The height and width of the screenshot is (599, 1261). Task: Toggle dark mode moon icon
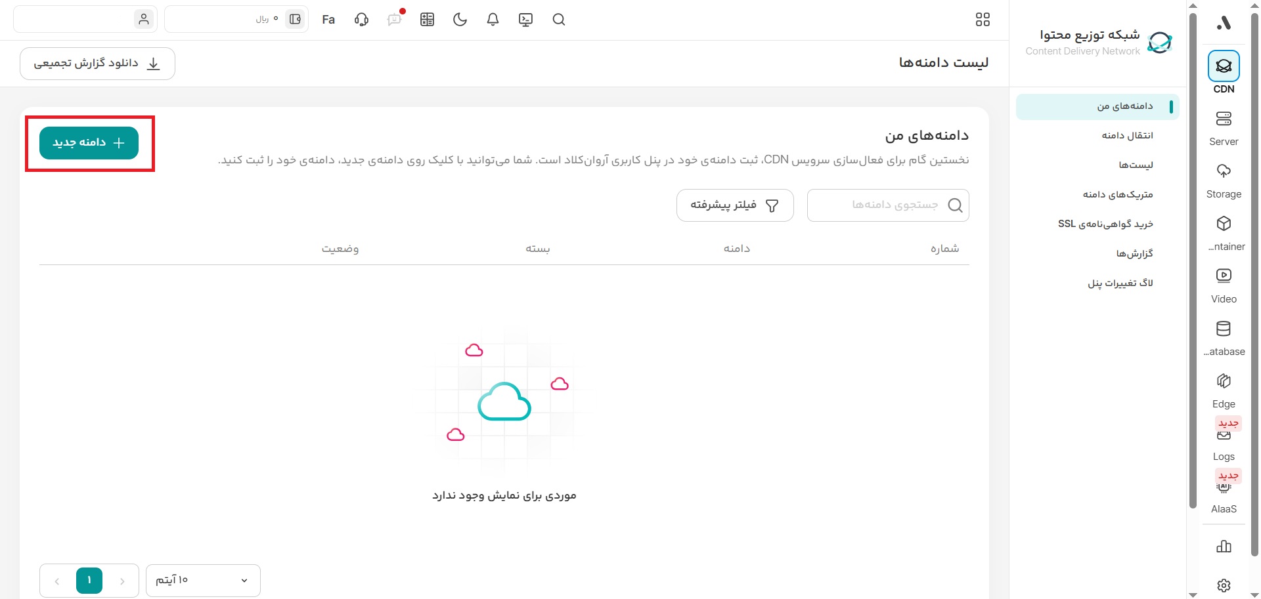click(460, 20)
